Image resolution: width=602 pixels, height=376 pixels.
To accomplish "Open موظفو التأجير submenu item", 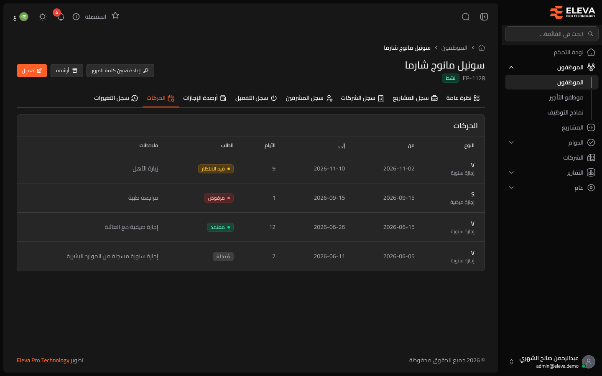I will [566, 97].
